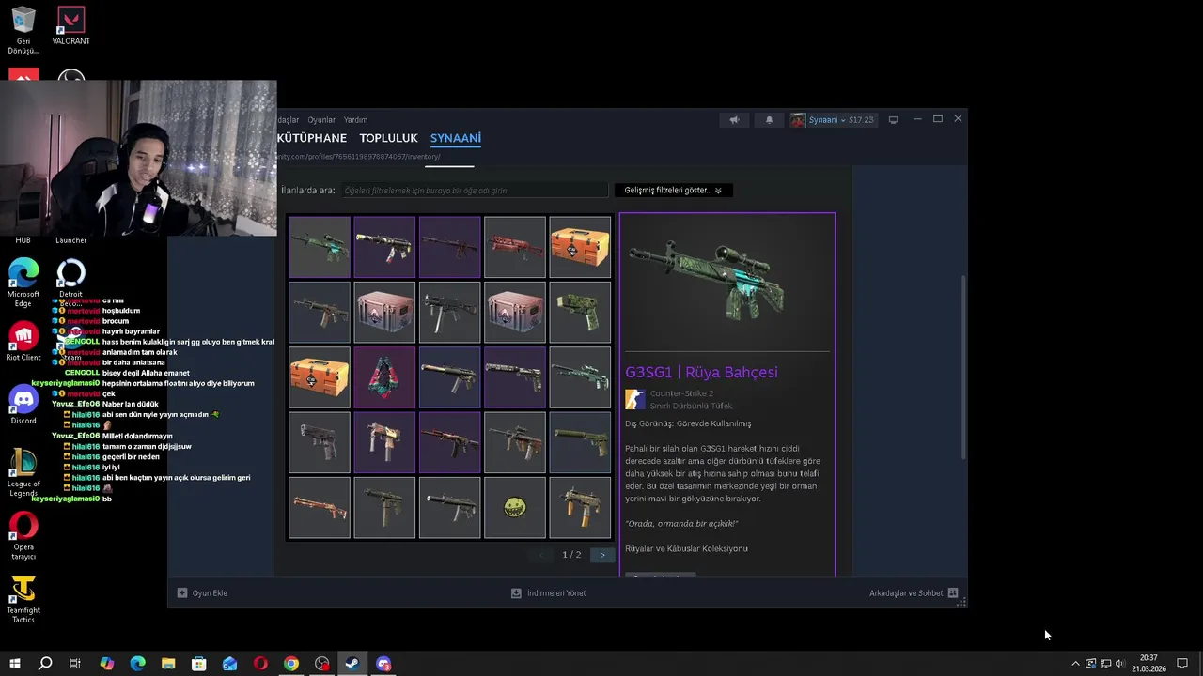Open Task View on the taskbar
1203x676 pixels.
75,664
